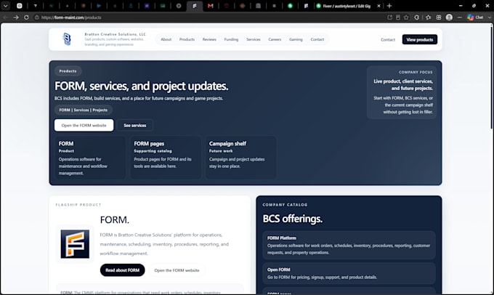Click the Products pill badge

tap(68, 71)
